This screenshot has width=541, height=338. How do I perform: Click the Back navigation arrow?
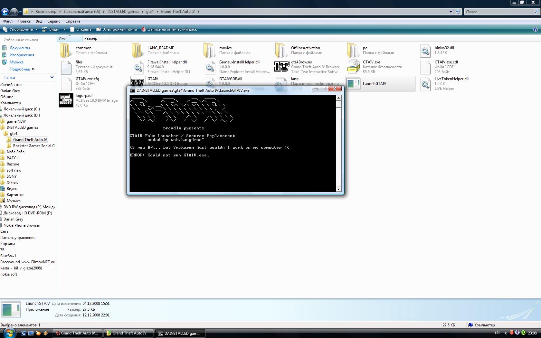5,12
